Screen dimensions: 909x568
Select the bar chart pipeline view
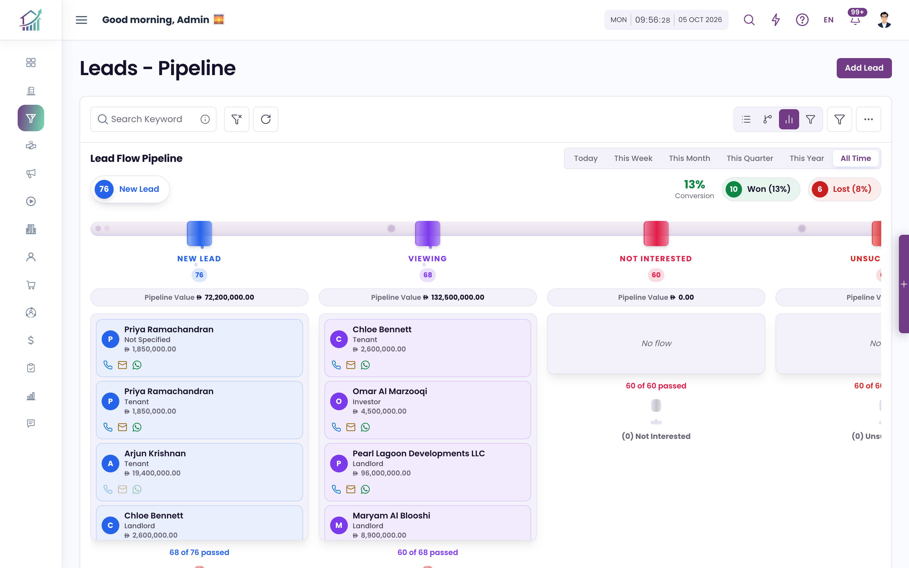pyautogui.click(x=789, y=119)
